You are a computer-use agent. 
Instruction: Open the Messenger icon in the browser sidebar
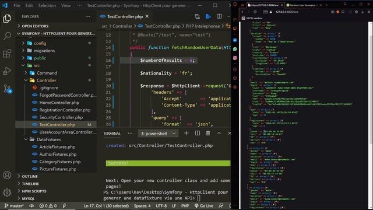click(235, 40)
